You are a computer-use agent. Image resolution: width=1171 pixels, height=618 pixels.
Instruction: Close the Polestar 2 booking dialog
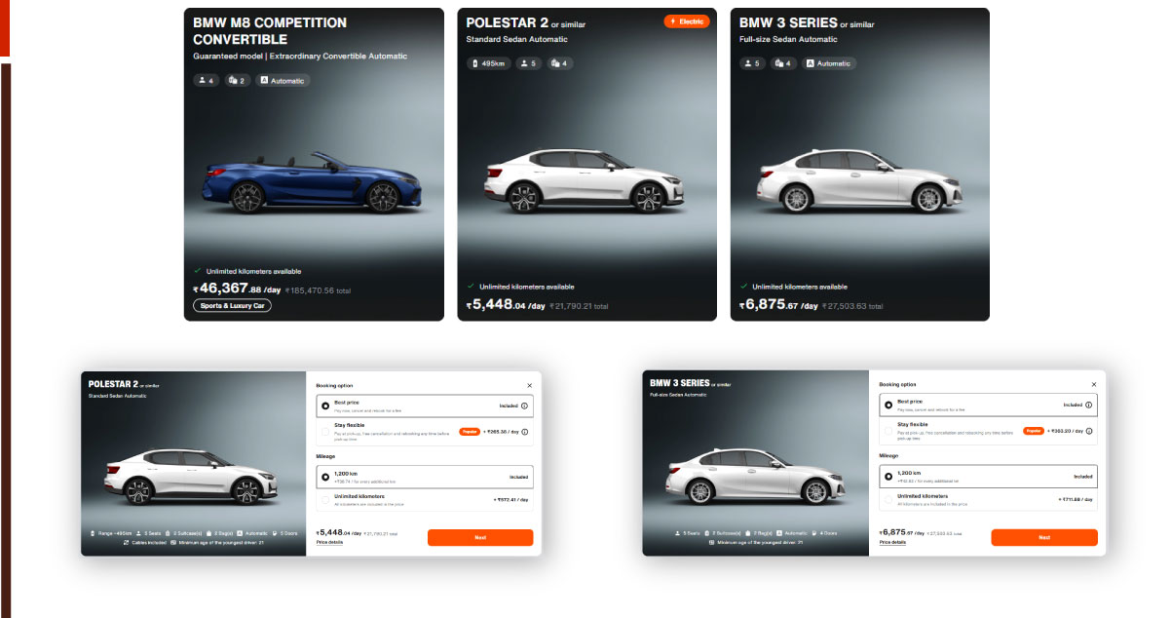click(x=529, y=385)
